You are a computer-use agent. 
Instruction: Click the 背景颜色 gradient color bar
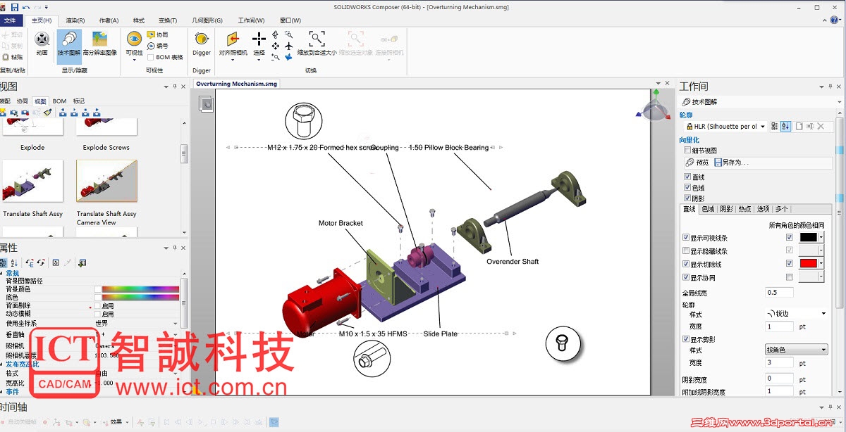pyautogui.click(x=140, y=289)
